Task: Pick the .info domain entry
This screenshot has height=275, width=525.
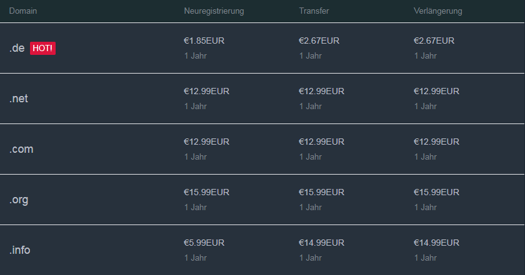Action: 20,250
